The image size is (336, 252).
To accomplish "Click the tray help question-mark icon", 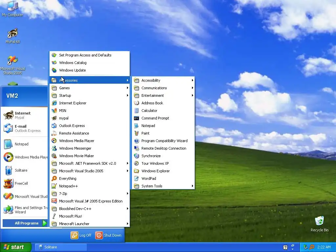I will (x=285, y=247).
